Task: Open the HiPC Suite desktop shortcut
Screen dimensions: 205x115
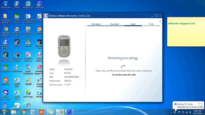Action: pos(28,94)
